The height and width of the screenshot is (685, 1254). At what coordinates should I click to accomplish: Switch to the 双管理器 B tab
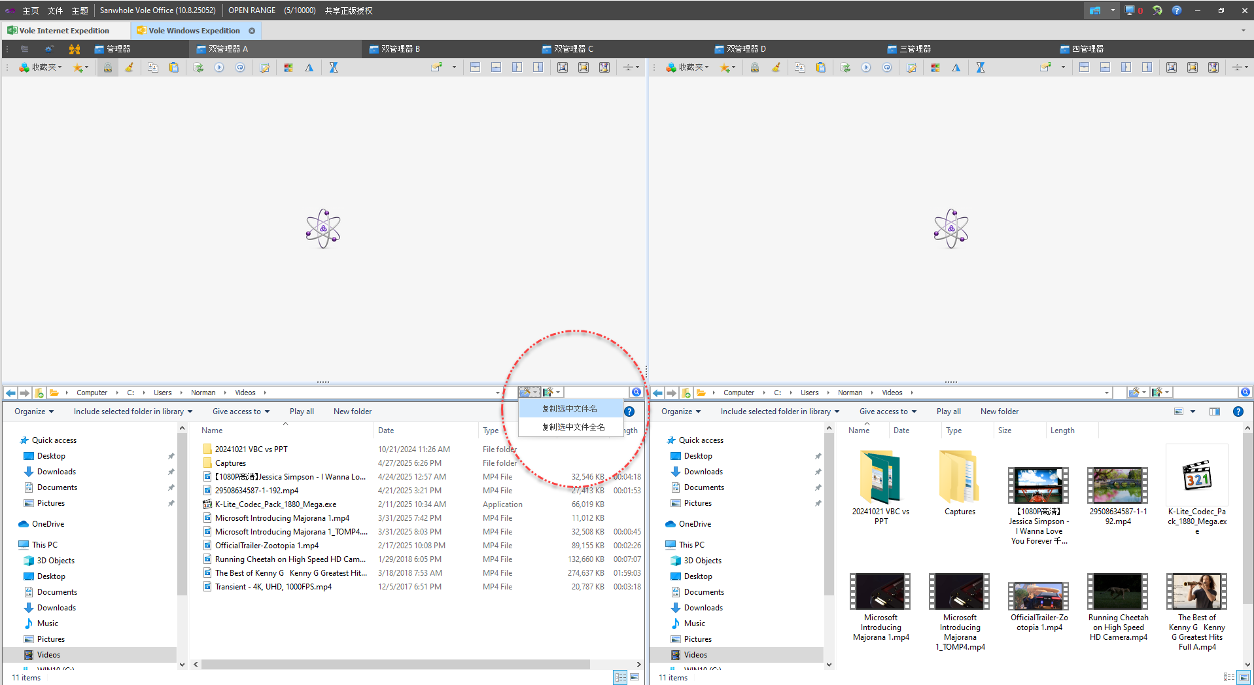[394, 49]
